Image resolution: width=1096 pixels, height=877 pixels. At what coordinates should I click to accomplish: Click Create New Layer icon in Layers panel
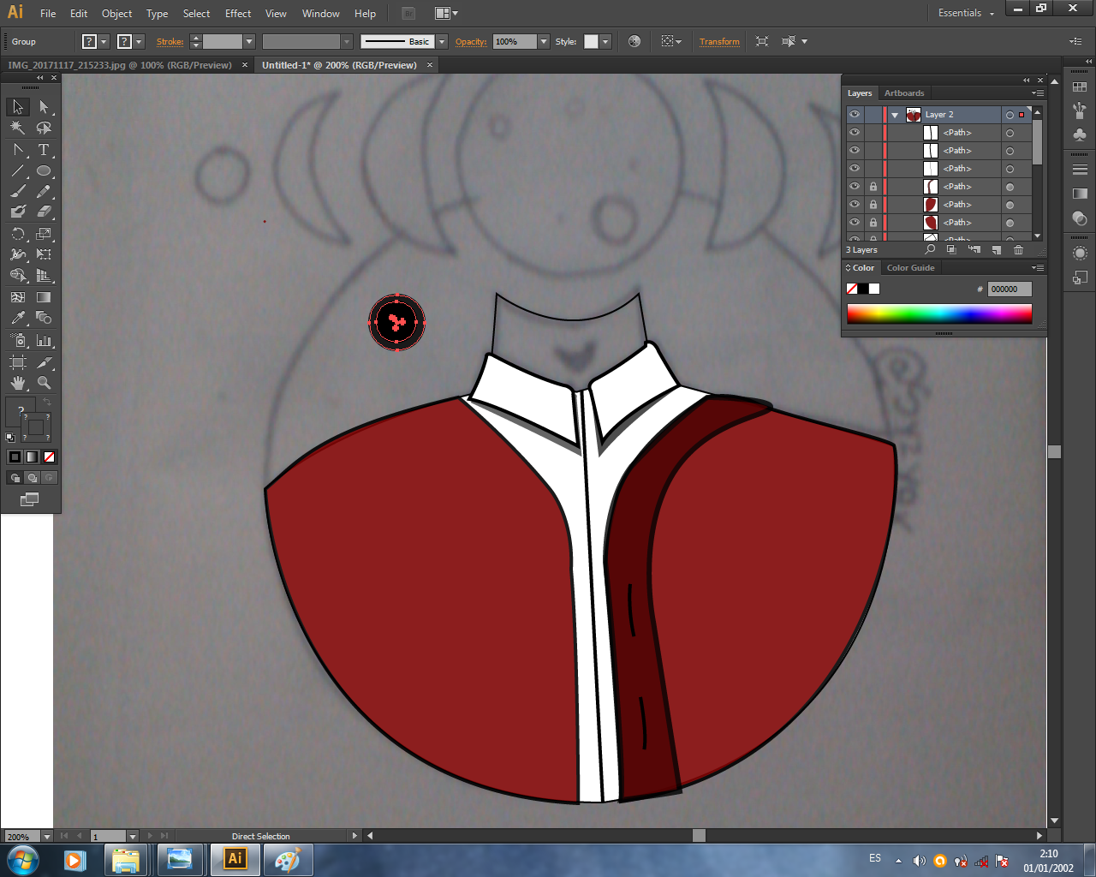coord(996,250)
